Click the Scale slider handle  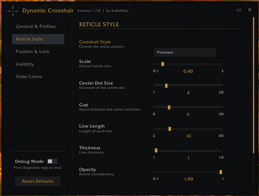pyautogui.click(x=163, y=64)
